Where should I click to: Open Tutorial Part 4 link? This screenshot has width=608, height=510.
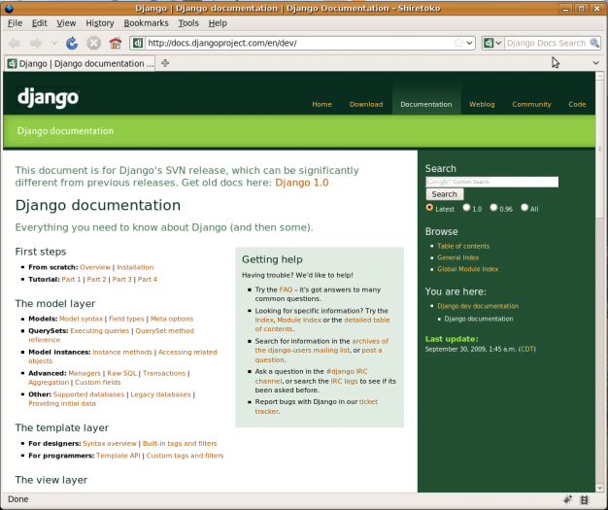pyautogui.click(x=148, y=279)
